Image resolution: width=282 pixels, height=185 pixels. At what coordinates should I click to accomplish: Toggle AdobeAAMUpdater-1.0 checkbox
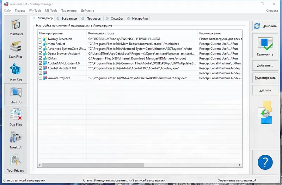pos(41,63)
